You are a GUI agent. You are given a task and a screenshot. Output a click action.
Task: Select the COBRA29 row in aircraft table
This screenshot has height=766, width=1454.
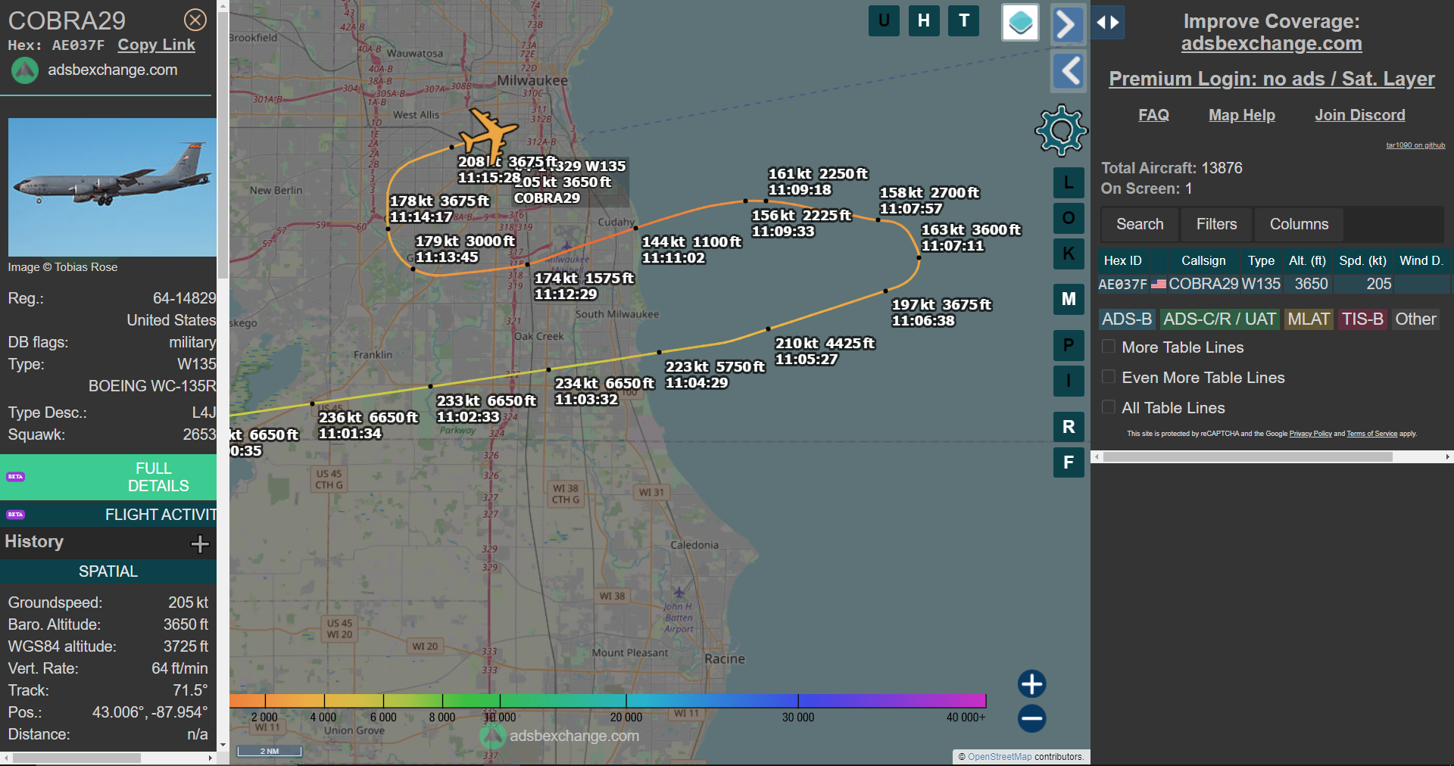tap(1274, 284)
